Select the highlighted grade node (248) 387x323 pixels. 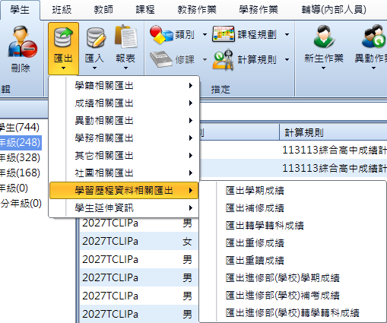click(x=21, y=142)
